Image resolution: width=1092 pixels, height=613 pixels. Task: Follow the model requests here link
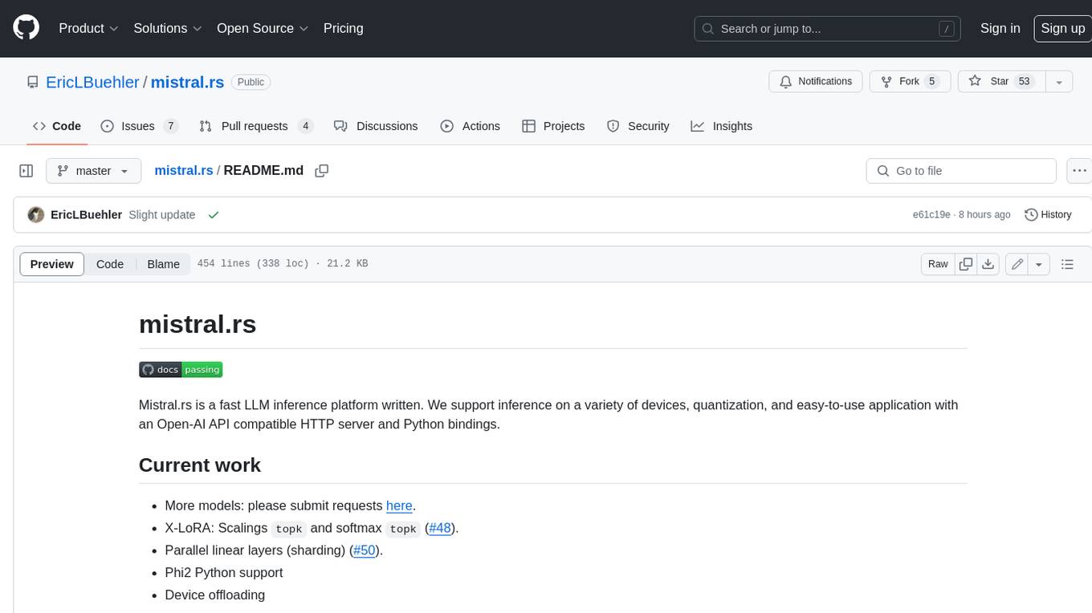pyautogui.click(x=399, y=505)
